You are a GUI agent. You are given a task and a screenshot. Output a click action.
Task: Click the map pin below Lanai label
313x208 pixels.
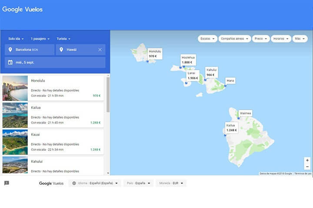click(x=186, y=83)
